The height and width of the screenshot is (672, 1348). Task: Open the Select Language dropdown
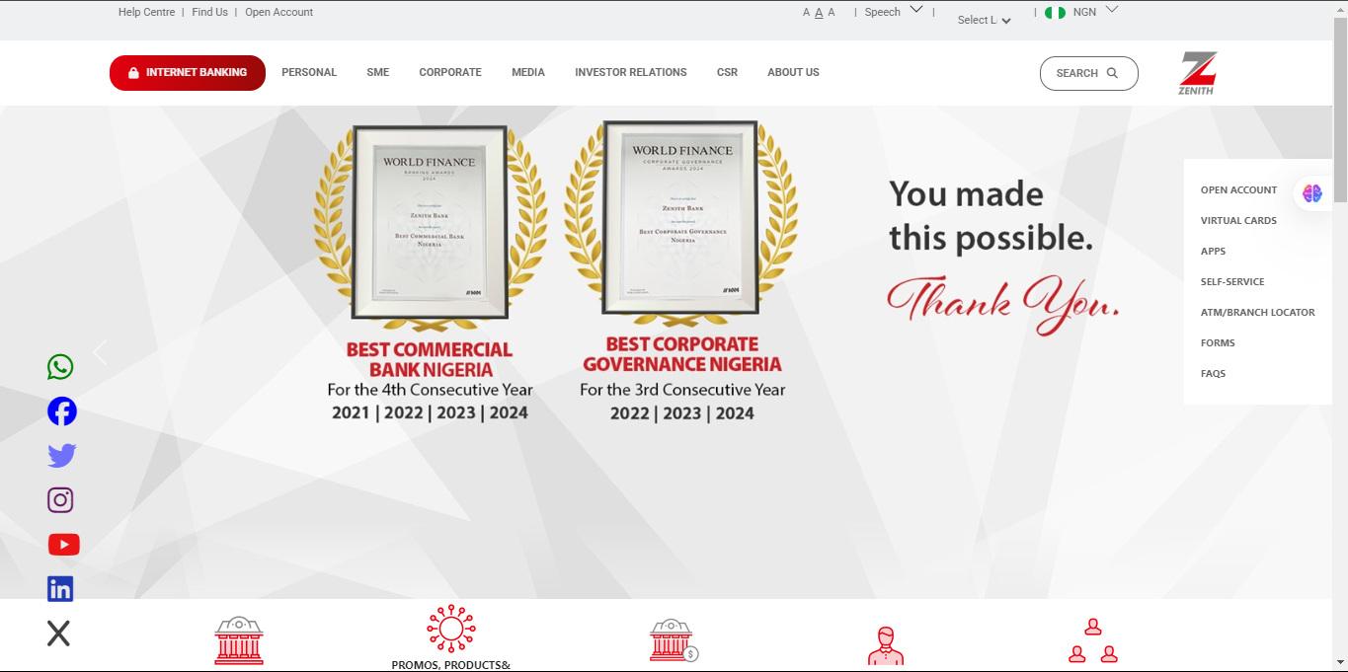coord(985,20)
